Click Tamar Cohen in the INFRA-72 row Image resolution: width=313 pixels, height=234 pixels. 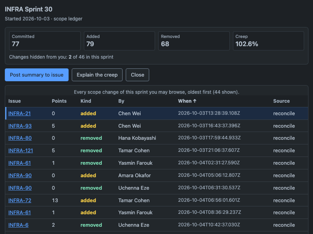click(134, 200)
